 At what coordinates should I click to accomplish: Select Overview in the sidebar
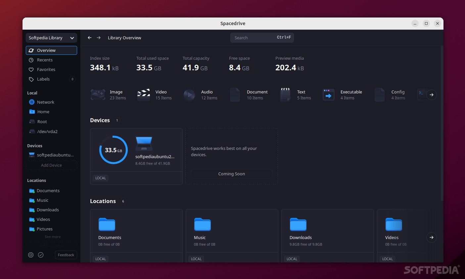[51, 50]
